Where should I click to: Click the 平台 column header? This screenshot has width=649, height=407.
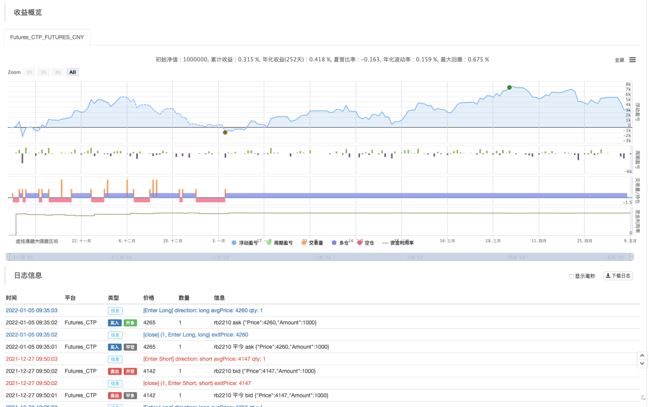click(70, 298)
